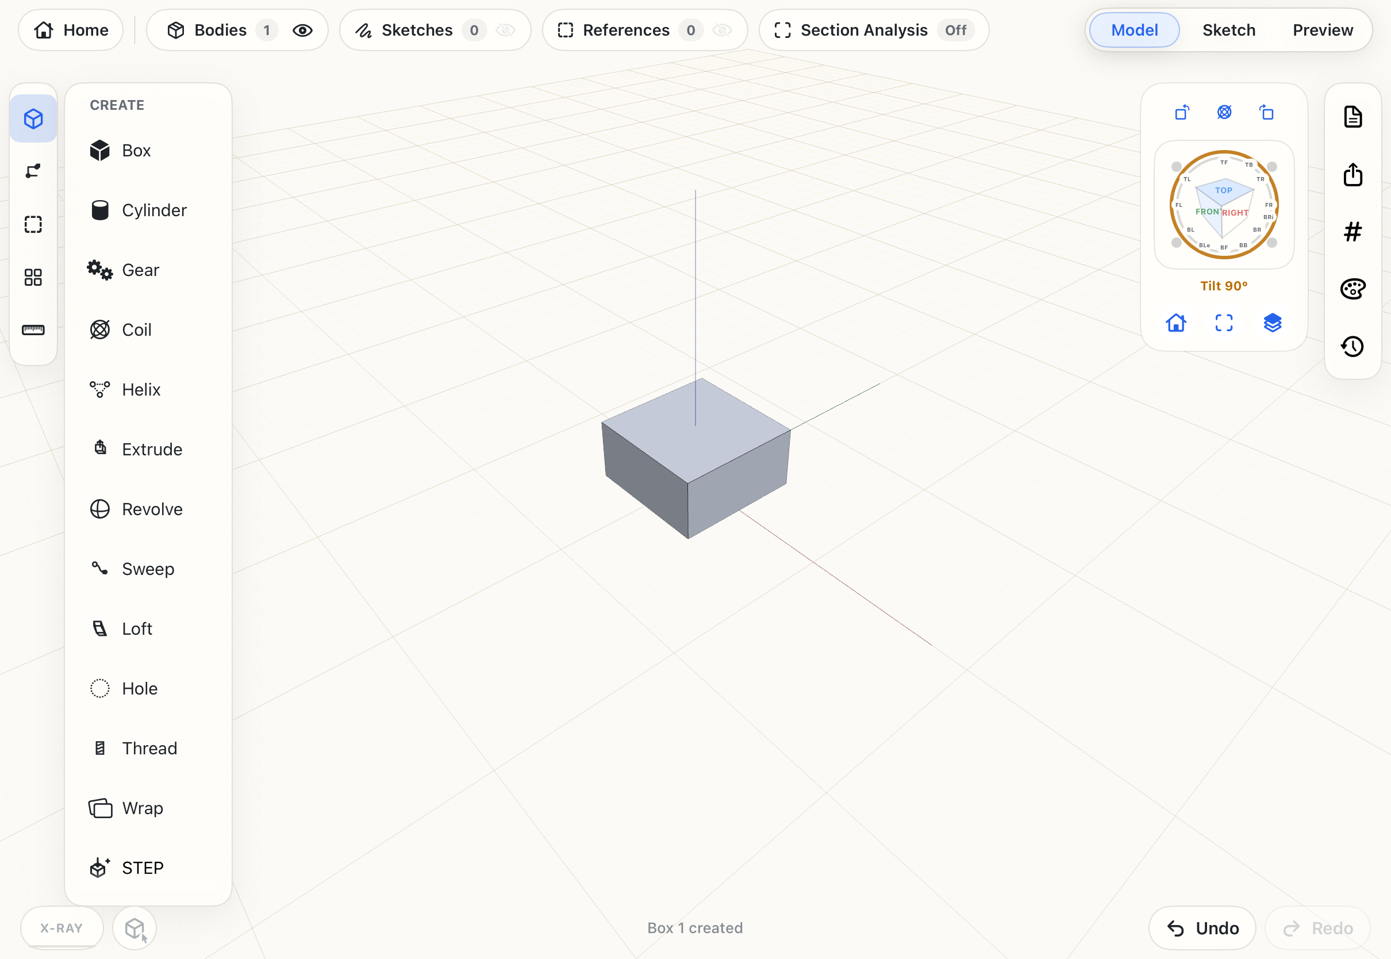Toggle X-RAY mode
This screenshot has height=959, width=1391.
tap(62, 928)
